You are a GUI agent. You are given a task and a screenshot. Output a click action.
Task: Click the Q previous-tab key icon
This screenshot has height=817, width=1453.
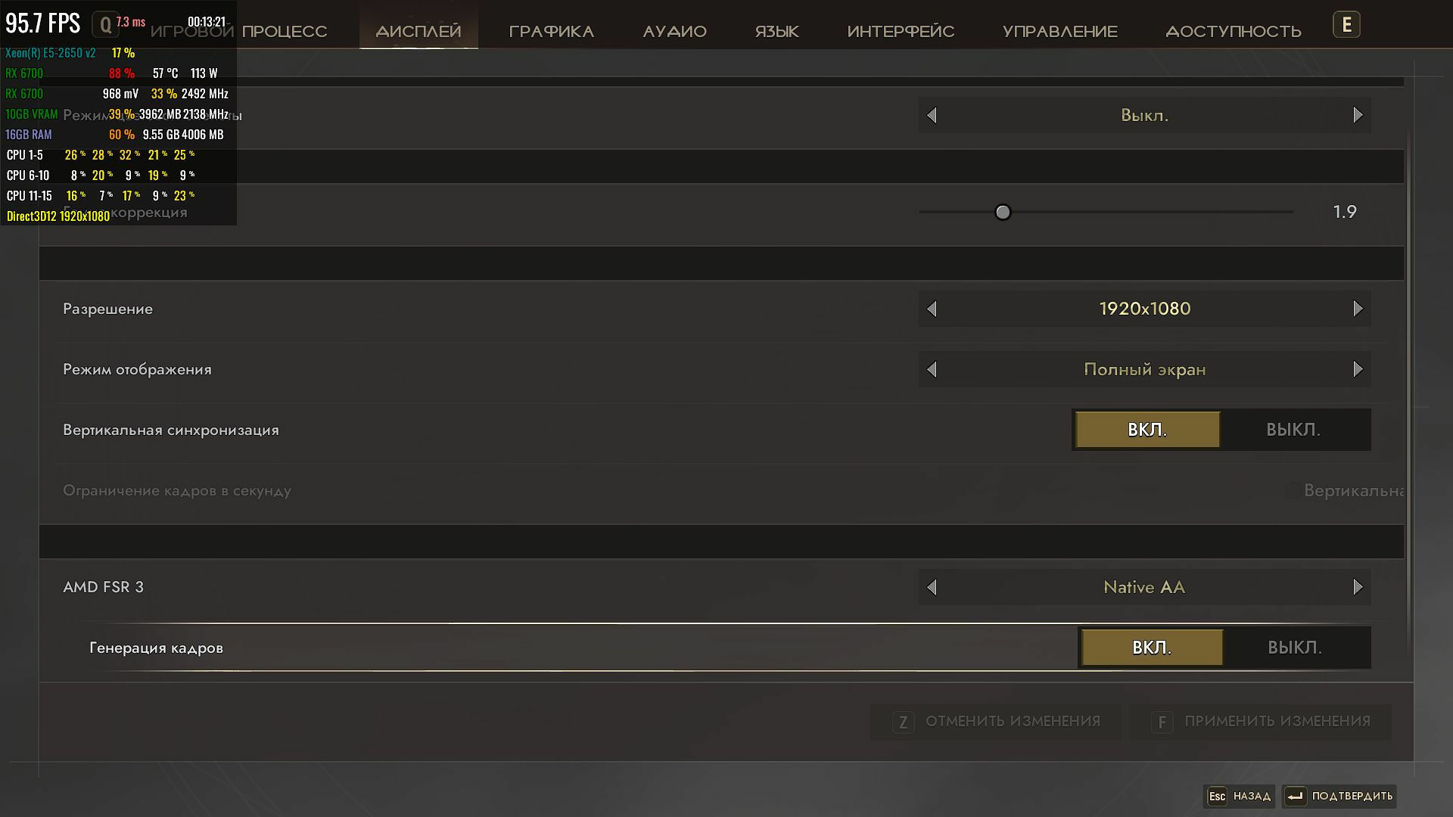tap(105, 25)
